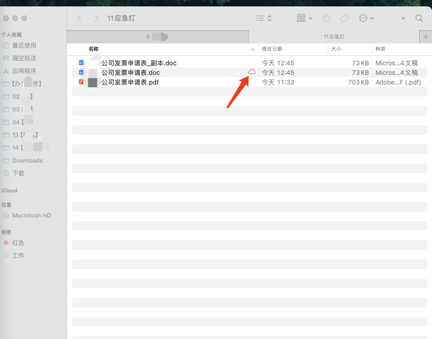Select the 红色 red tag in sidebar
Screen dimensions: 432x339
(18, 243)
